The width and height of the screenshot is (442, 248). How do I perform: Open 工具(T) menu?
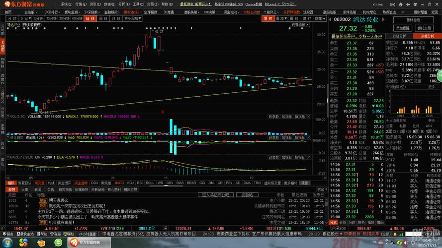tap(138, 4)
